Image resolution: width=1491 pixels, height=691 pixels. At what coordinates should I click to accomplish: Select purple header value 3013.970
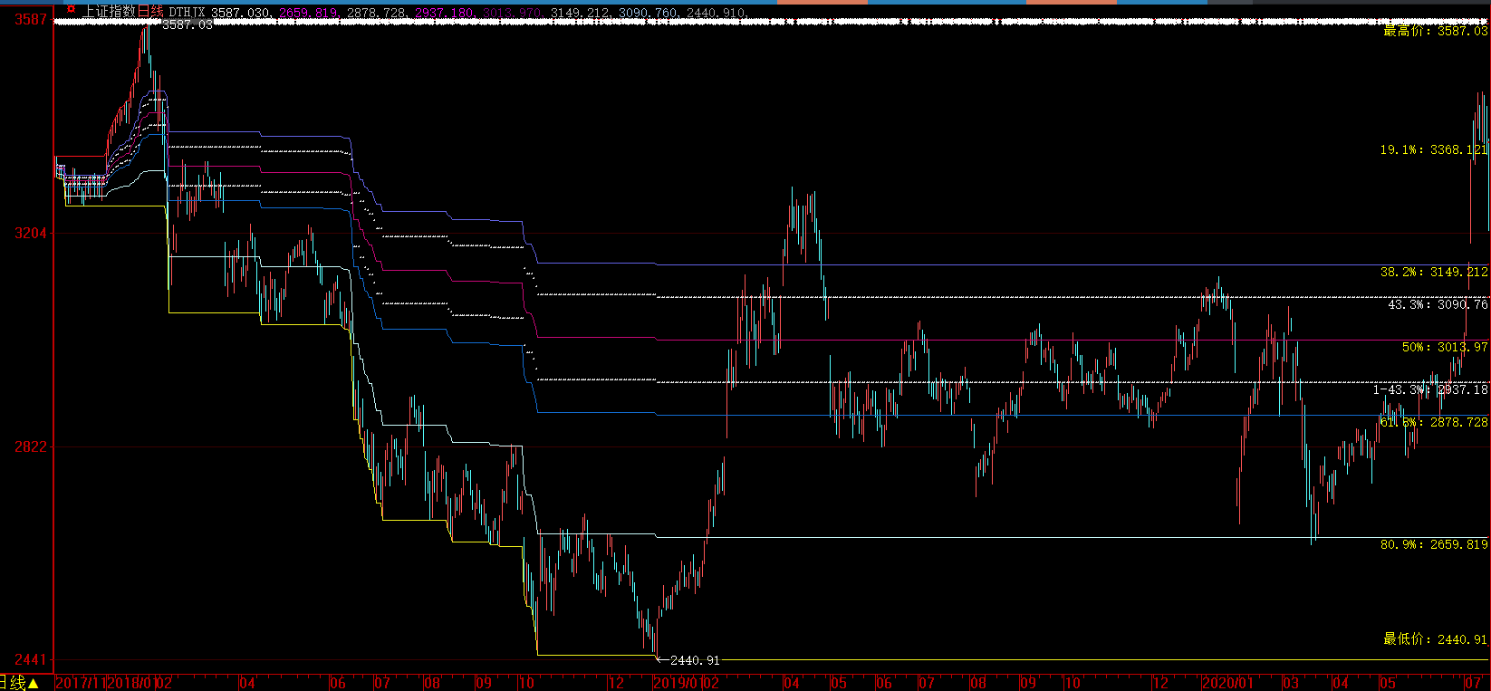[513, 13]
